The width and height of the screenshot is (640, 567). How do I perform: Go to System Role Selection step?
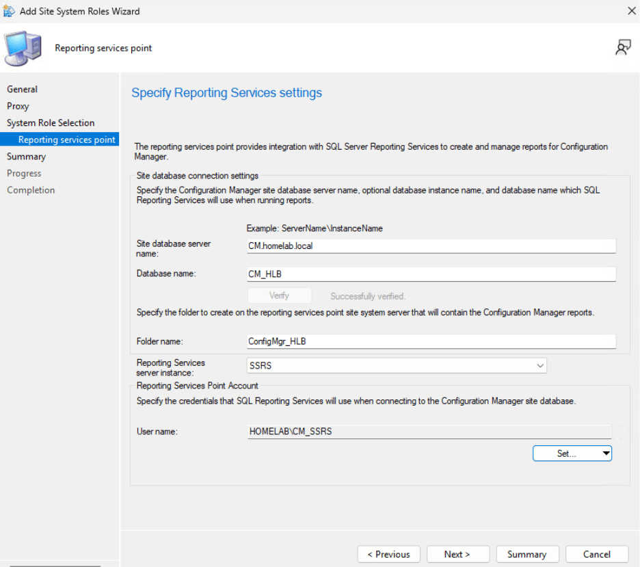[50, 122]
